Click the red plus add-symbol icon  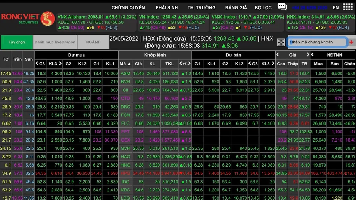(351, 42)
